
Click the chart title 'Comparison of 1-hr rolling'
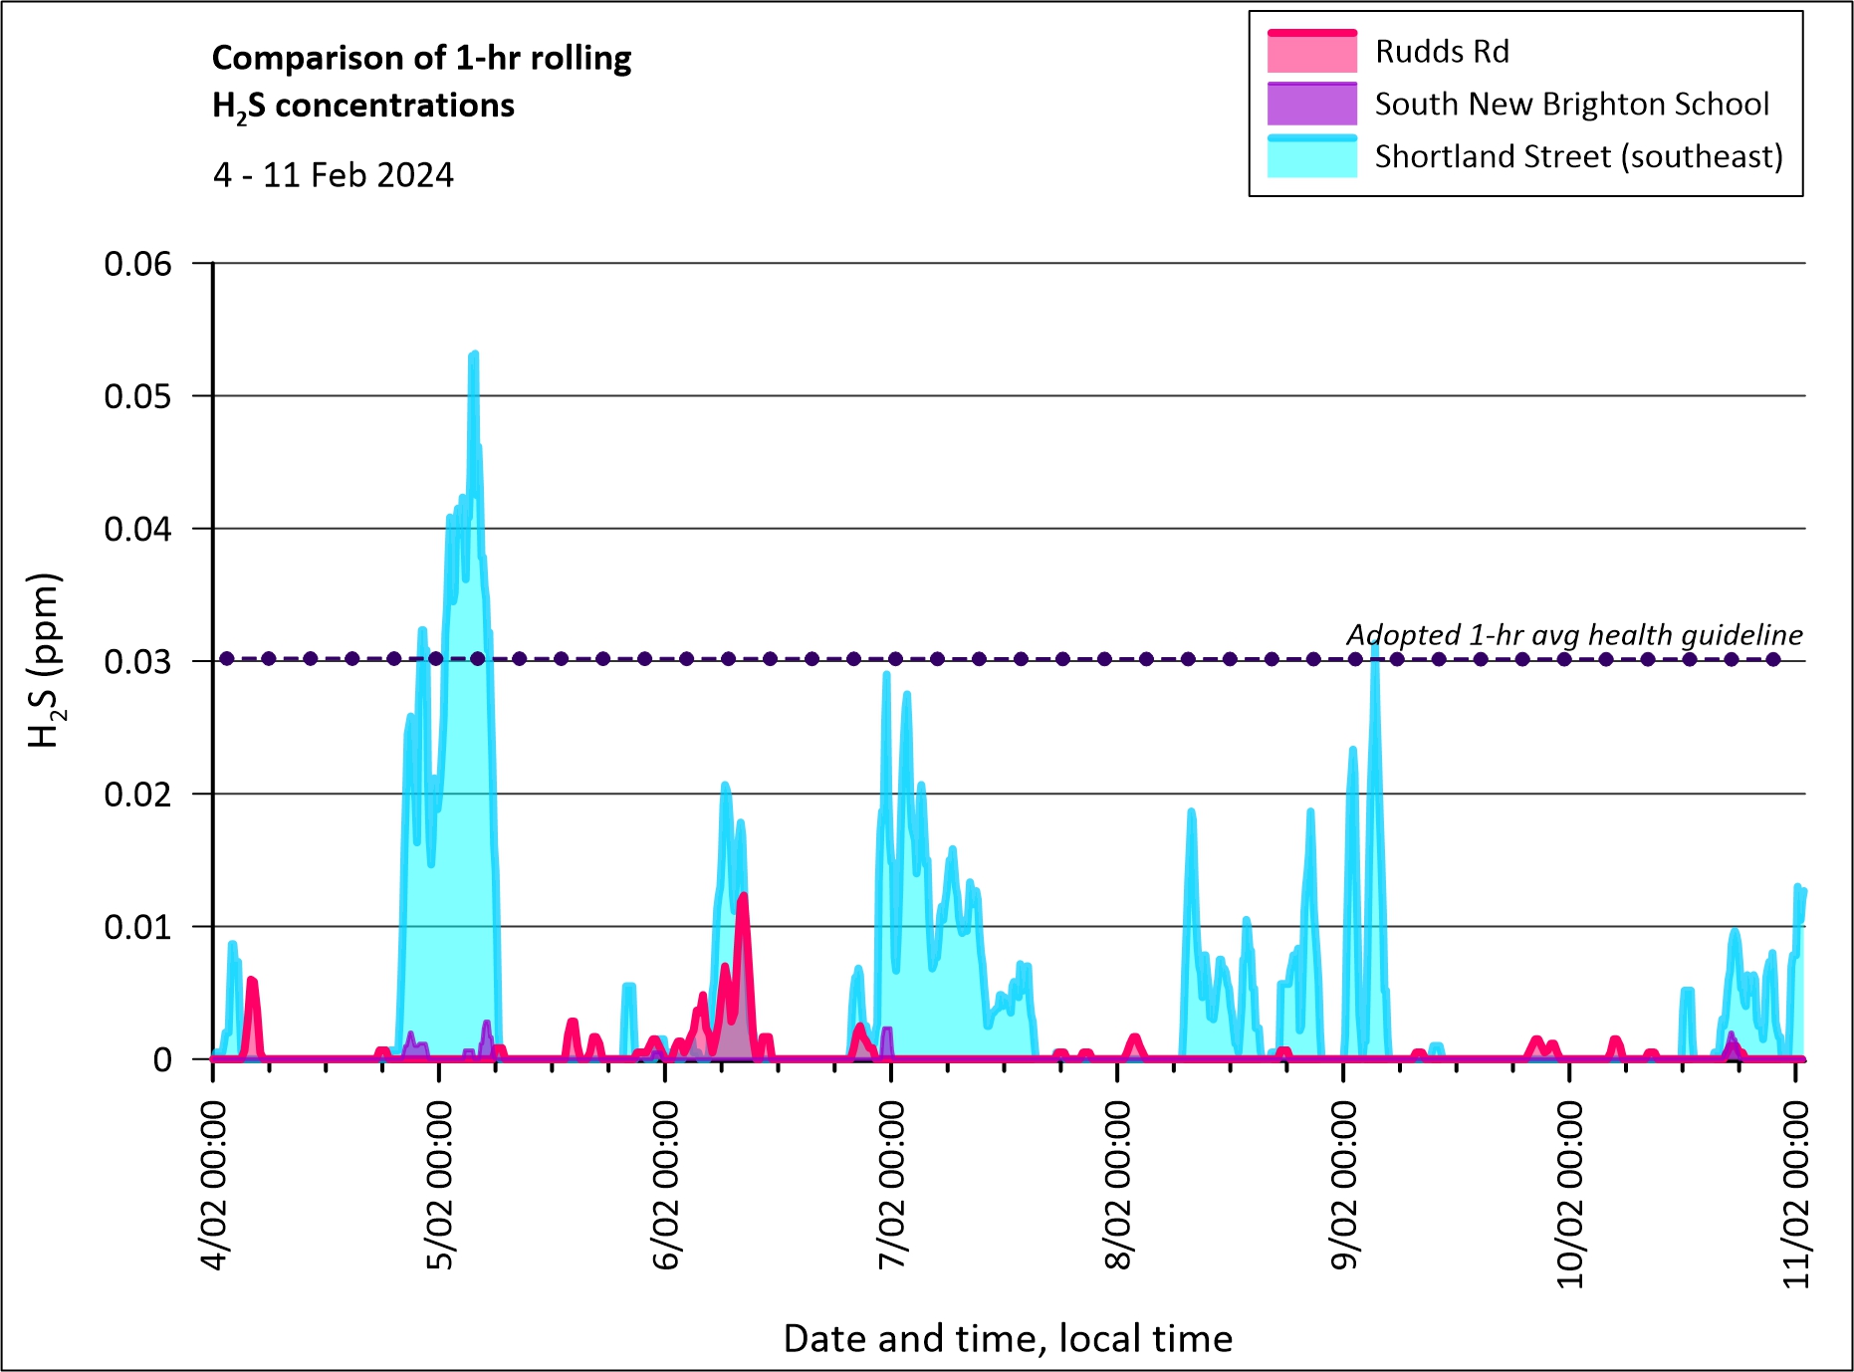point(421,58)
